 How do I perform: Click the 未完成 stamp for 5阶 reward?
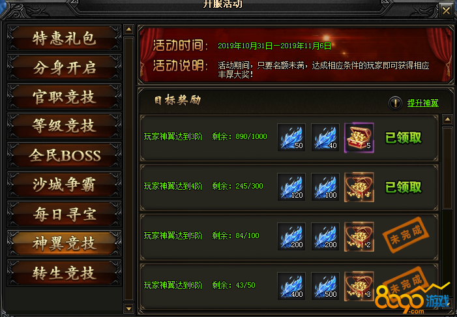pyautogui.click(x=406, y=234)
